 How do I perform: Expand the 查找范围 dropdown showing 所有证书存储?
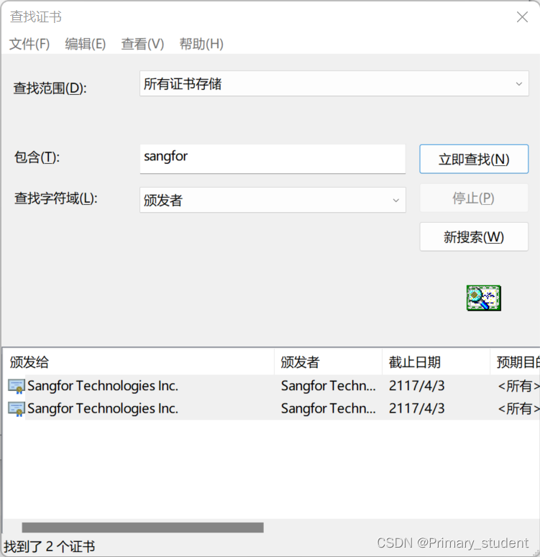(x=334, y=84)
